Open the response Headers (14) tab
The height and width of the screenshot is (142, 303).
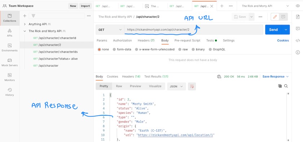tap(131, 76)
